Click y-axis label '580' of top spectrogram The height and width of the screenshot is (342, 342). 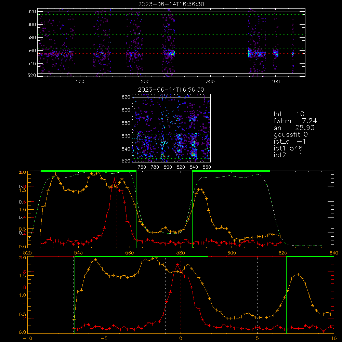point(31,37)
